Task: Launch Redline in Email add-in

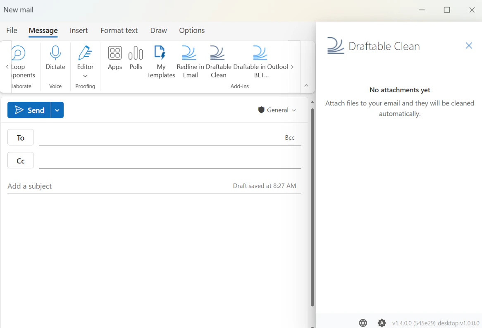Action: tap(190, 62)
